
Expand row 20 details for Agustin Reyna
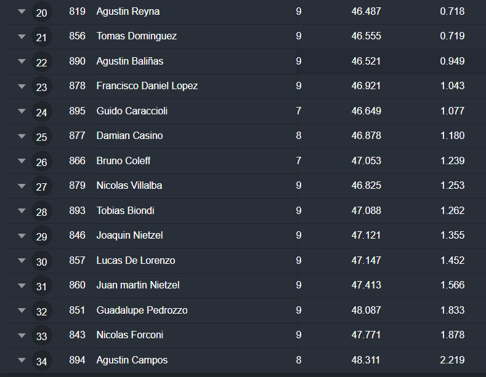22,12
